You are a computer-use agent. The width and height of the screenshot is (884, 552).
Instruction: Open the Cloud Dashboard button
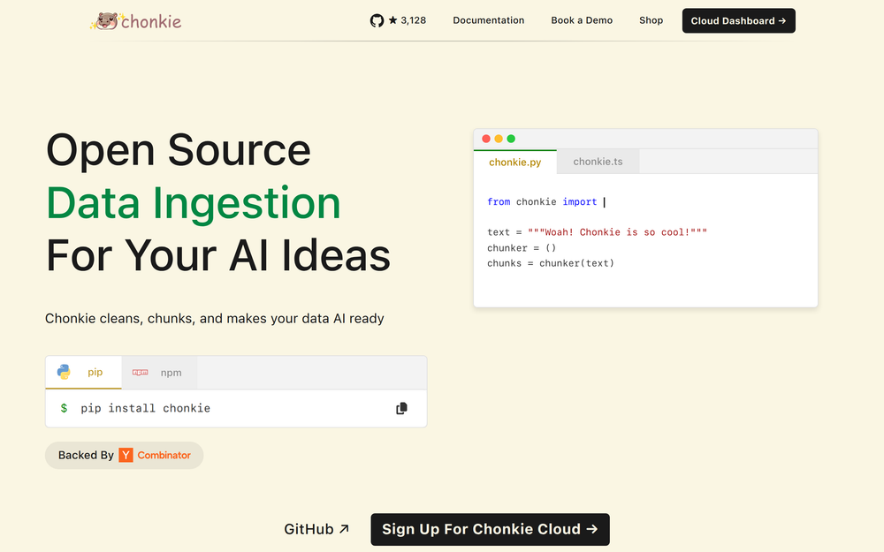pyautogui.click(x=738, y=21)
